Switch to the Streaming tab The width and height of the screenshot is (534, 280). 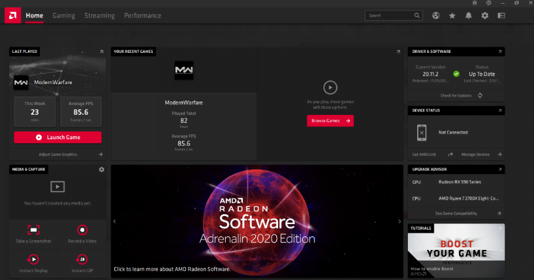click(100, 15)
